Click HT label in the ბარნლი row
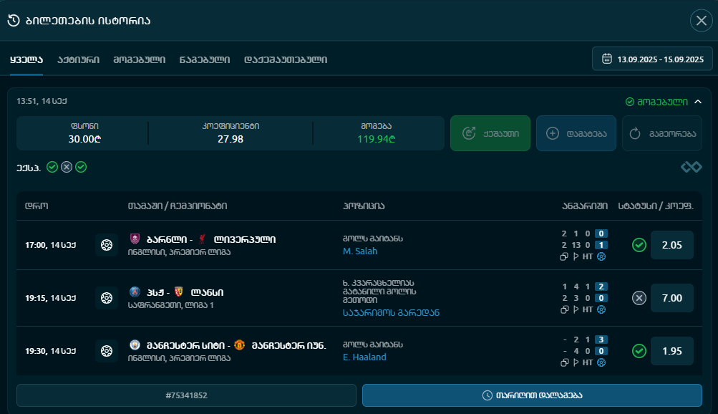Image resolution: width=718 pixels, height=414 pixels. click(588, 256)
